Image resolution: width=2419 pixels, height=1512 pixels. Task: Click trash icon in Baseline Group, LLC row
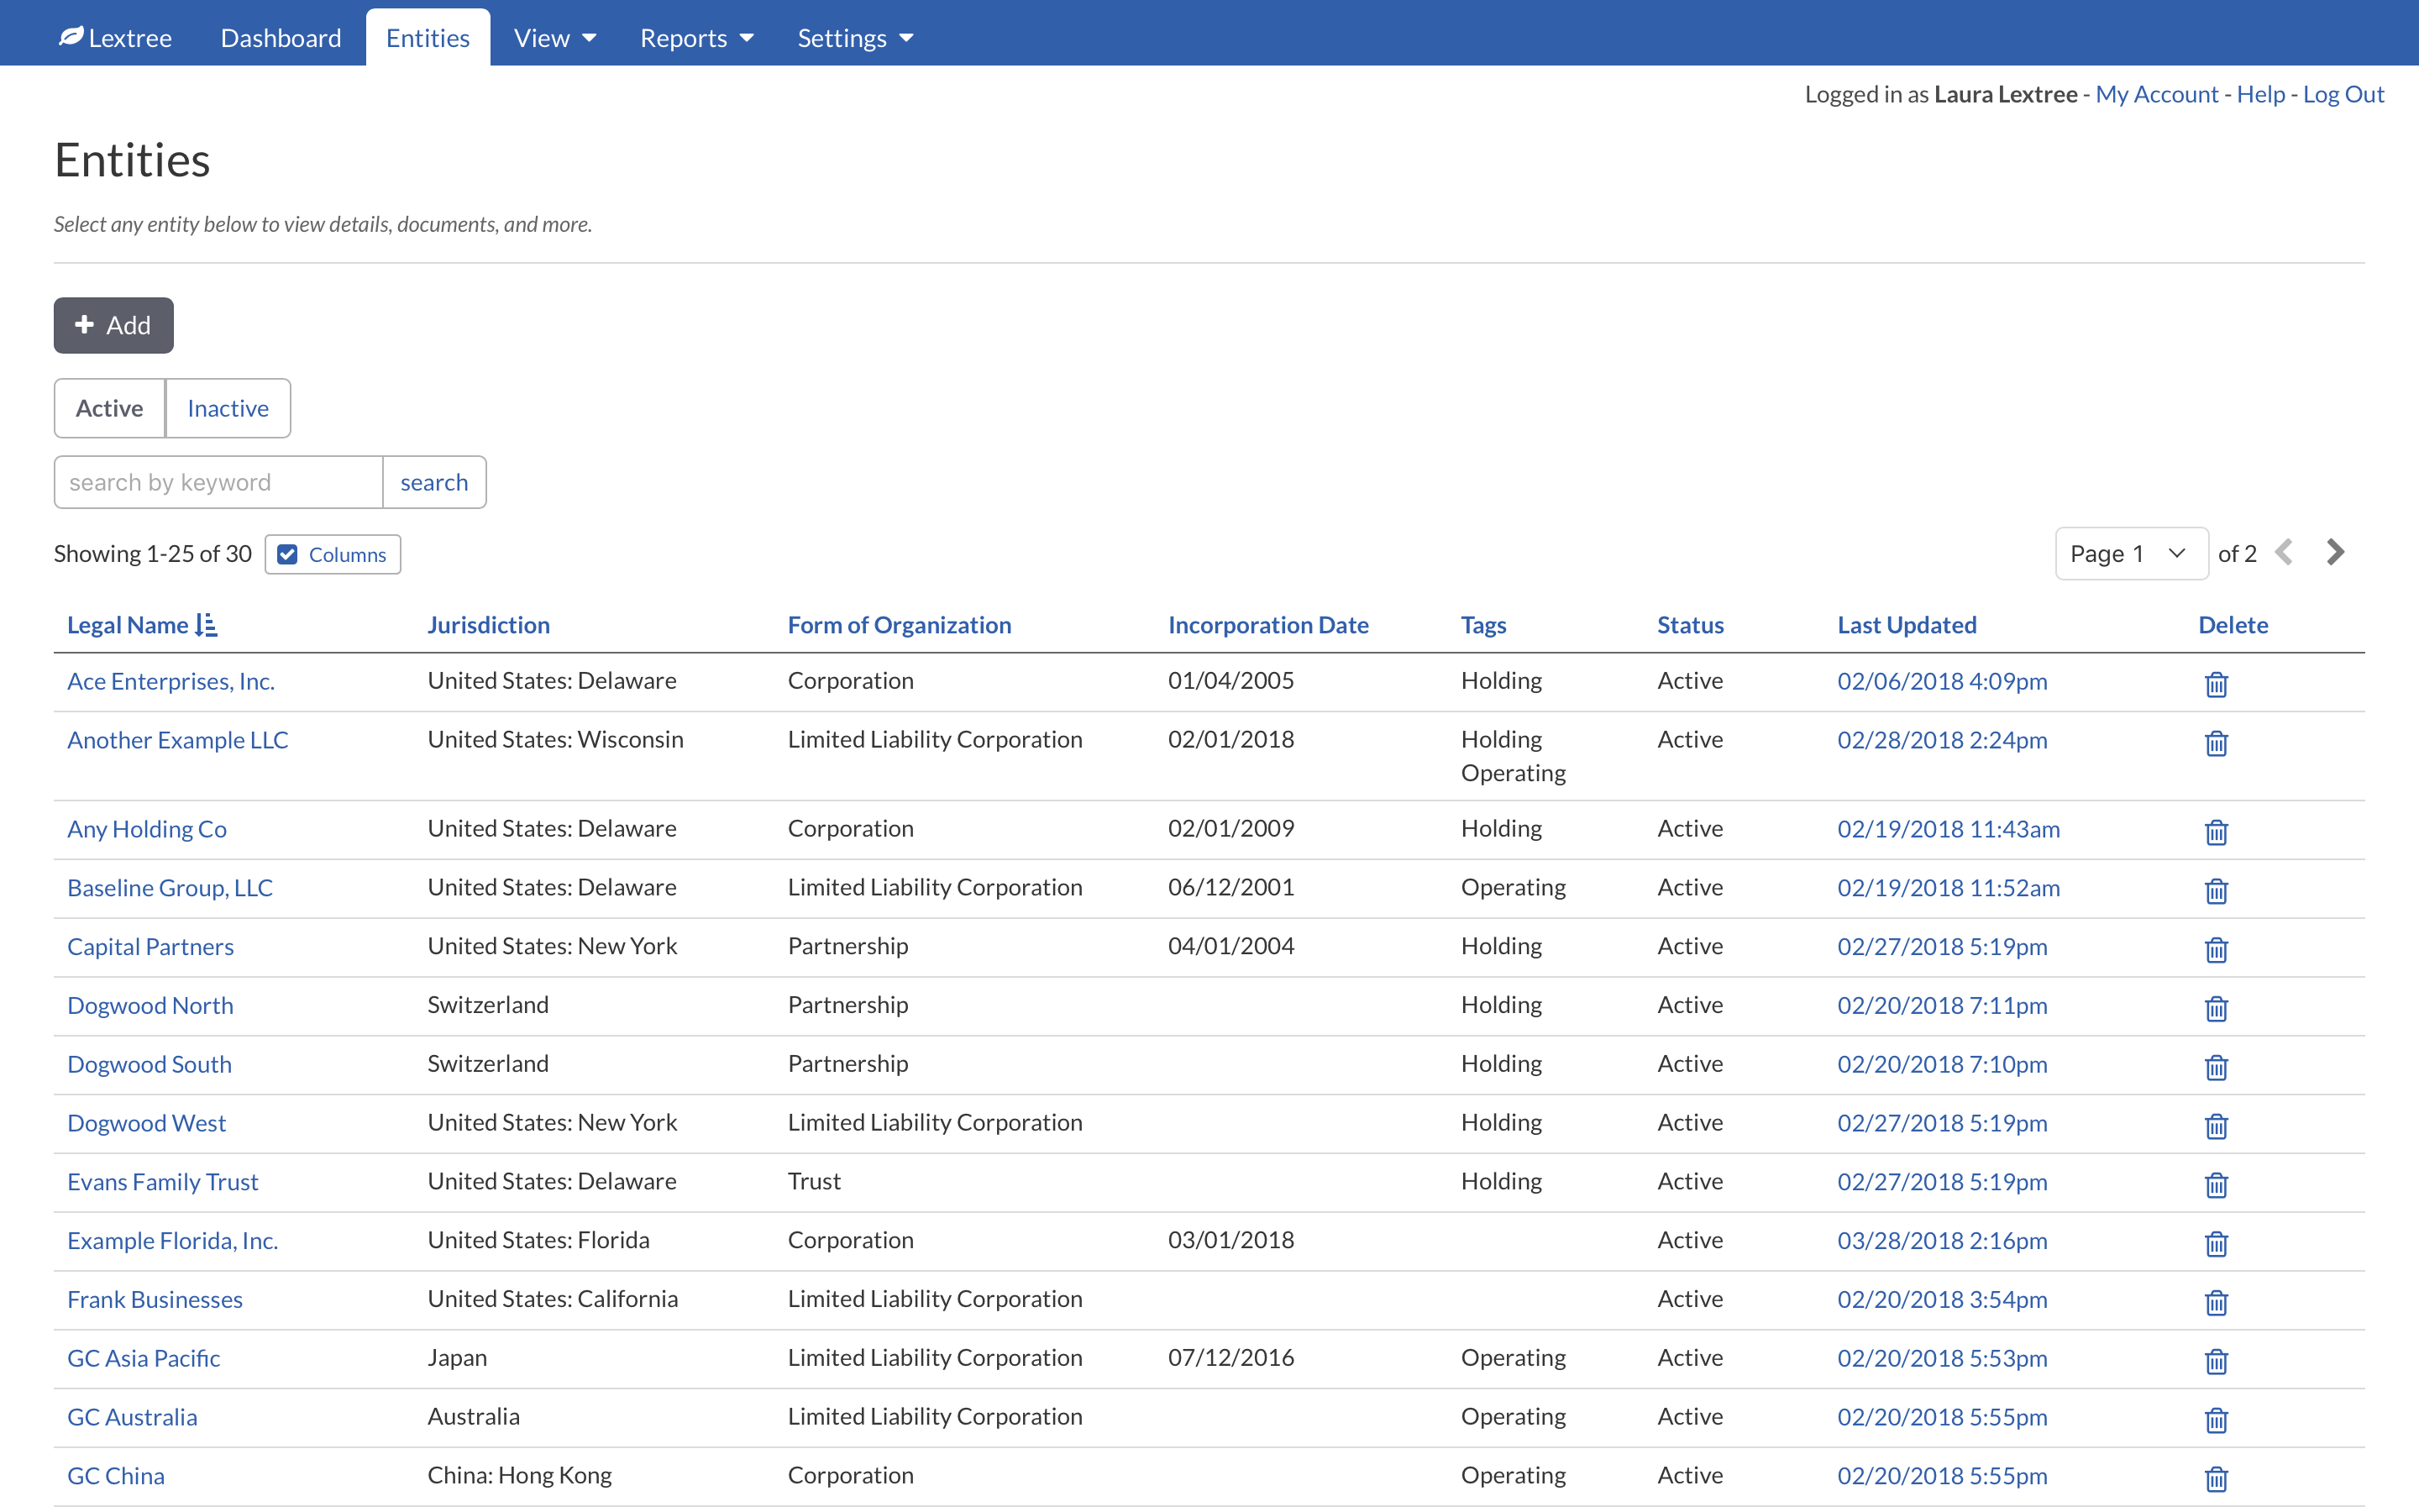click(2216, 891)
